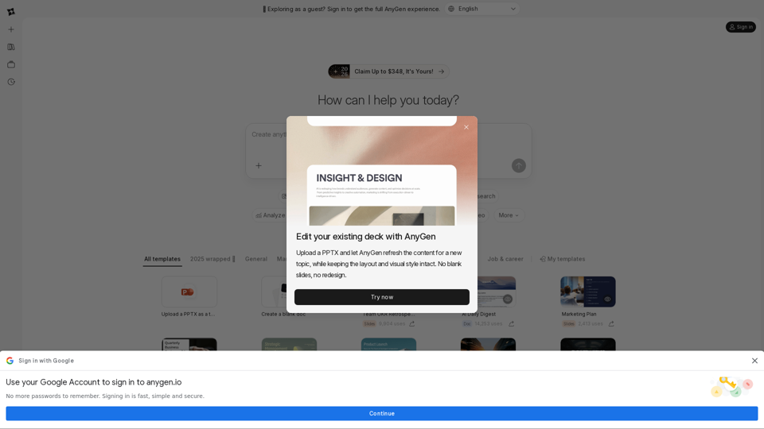The height and width of the screenshot is (429, 764).
Task: Dismiss the Sign in with Google banner
Action: tap(754, 361)
